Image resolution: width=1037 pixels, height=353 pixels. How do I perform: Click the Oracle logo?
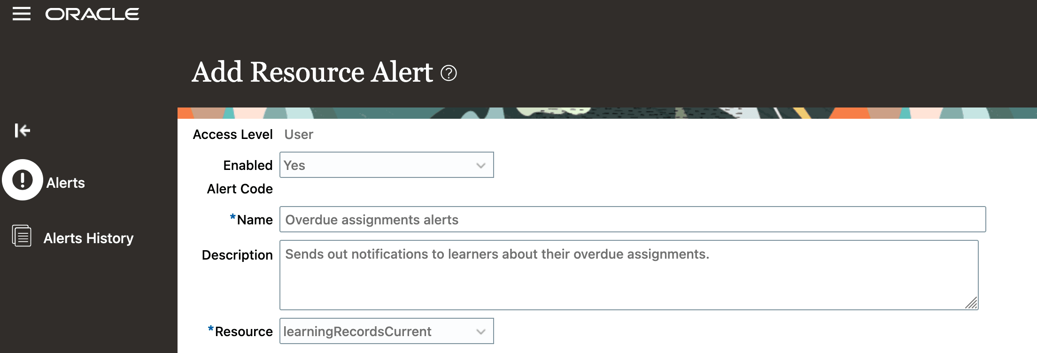[92, 14]
